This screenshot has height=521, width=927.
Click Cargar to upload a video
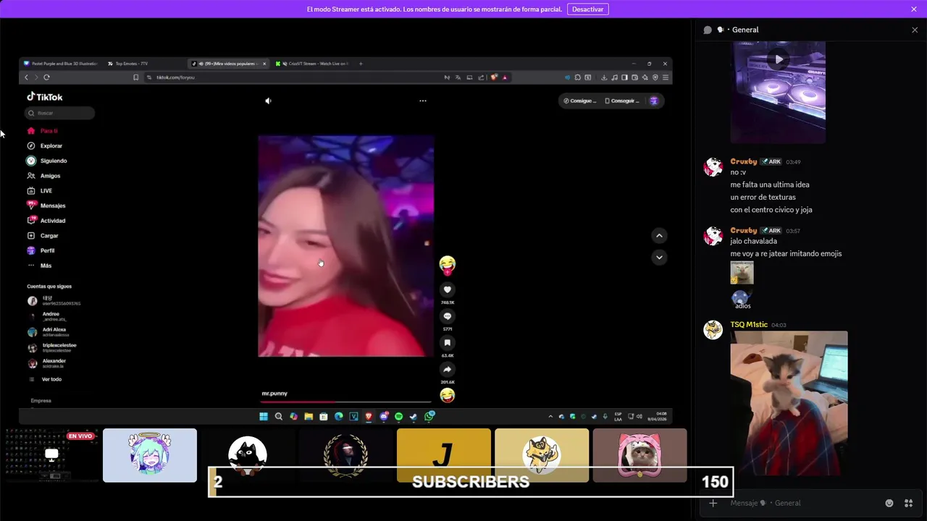[42, 236]
